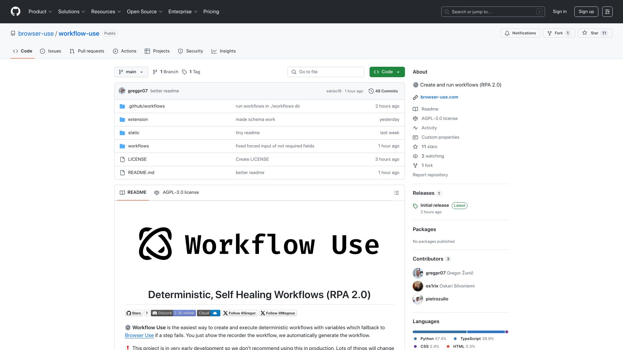Focus the Search or jump to box
The height and width of the screenshot is (350, 623).
click(x=493, y=12)
